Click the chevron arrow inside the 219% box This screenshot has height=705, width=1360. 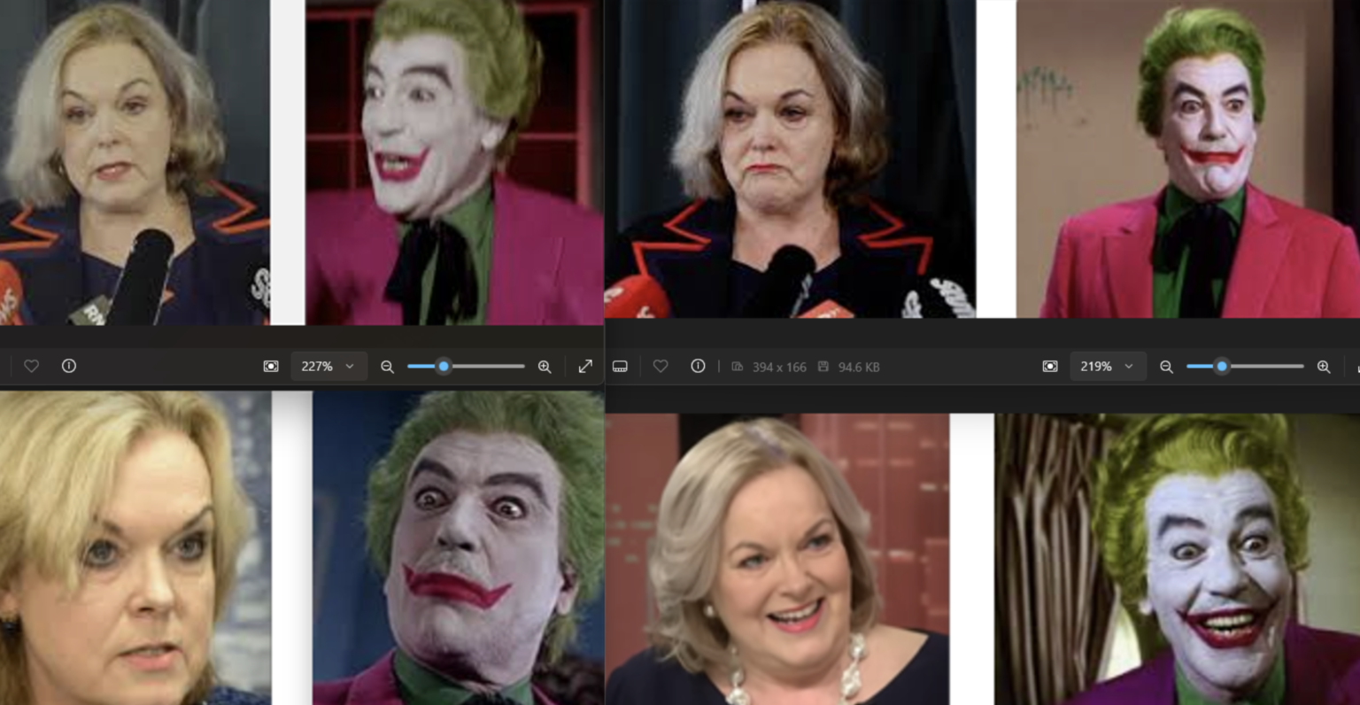coord(1129,367)
